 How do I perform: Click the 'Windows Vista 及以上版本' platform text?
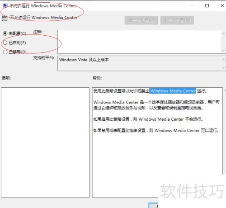coord(84,60)
